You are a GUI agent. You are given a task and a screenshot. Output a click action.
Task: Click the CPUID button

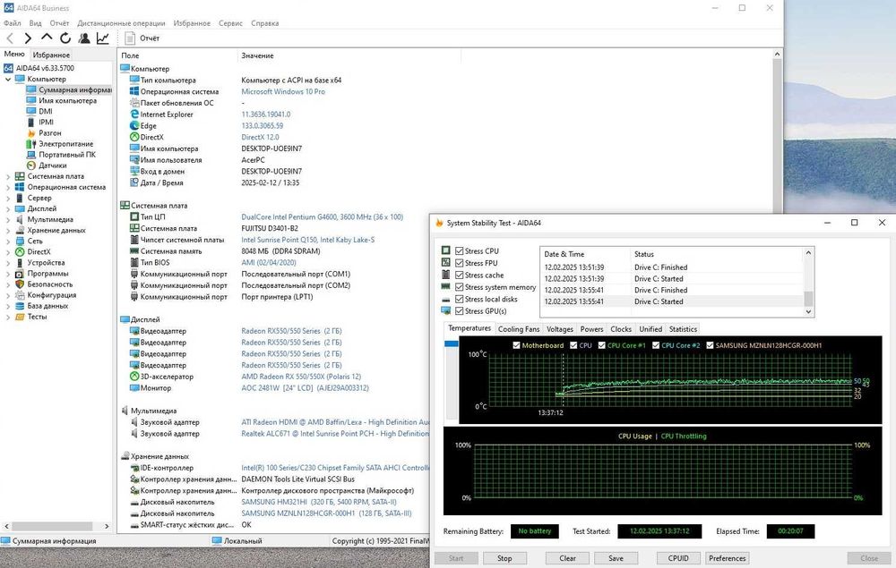pos(678,558)
